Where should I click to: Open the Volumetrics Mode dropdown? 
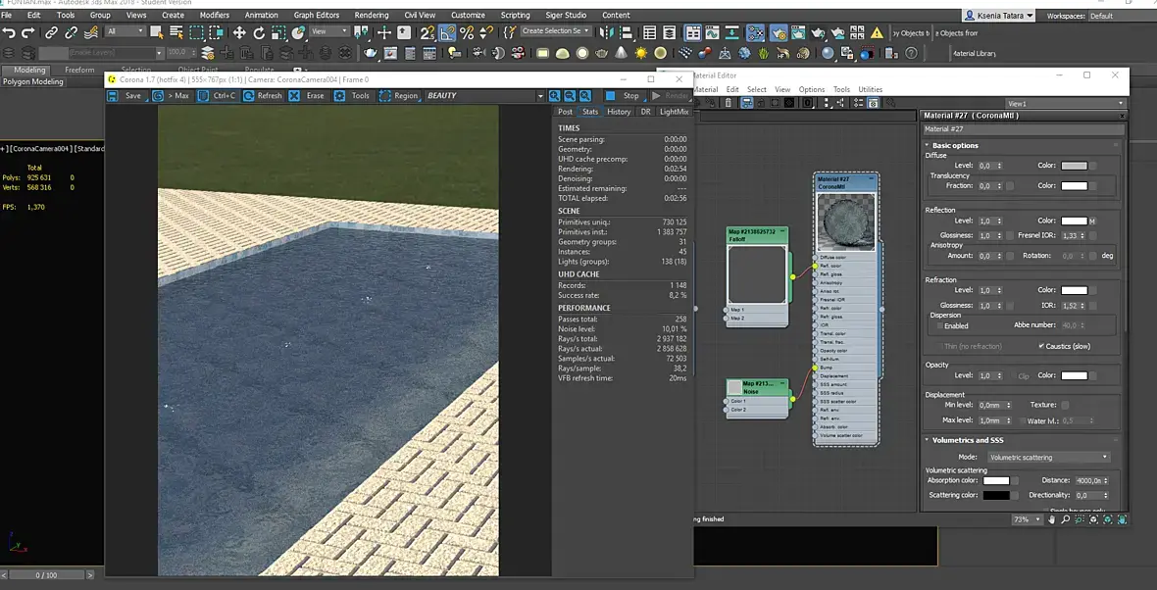coord(1047,457)
